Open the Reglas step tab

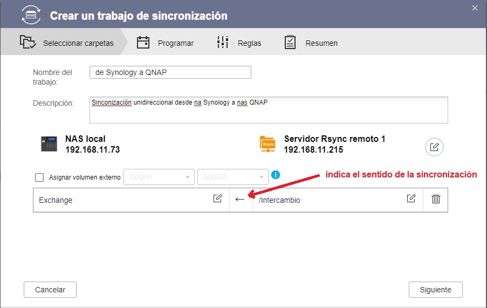(x=239, y=43)
